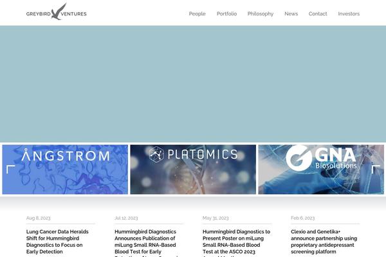Click the Jul 12, 2023 date
This screenshot has height=257, width=386.
tap(126, 218)
